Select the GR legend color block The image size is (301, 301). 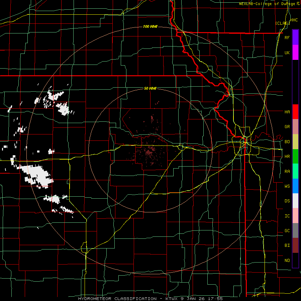[x=295, y=126]
